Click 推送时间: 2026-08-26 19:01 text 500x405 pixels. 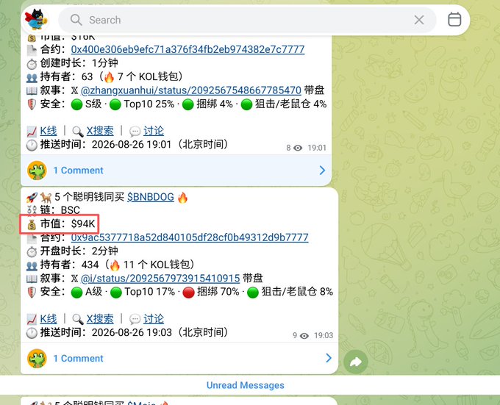point(135,144)
